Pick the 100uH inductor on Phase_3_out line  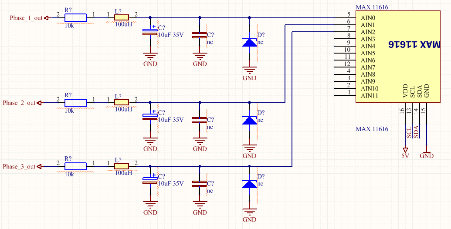(x=122, y=167)
